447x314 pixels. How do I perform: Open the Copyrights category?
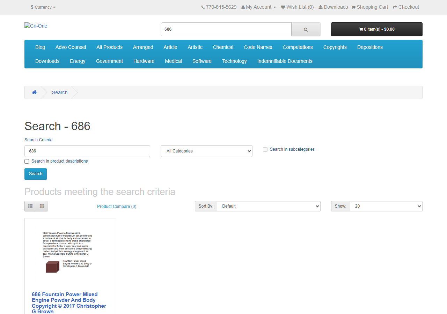pyautogui.click(x=335, y=47)
